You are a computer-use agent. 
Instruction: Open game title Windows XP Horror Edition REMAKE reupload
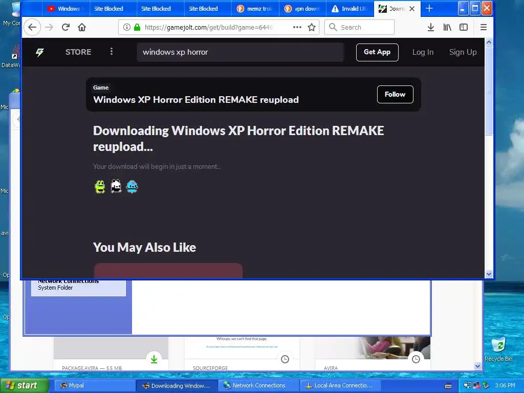click(196, 100)
